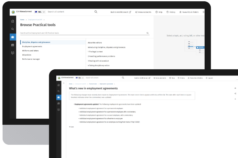238x158 pixels.
Task: Open the highlighted practical tools briefcase icon
Action: (x=13, y=37)
